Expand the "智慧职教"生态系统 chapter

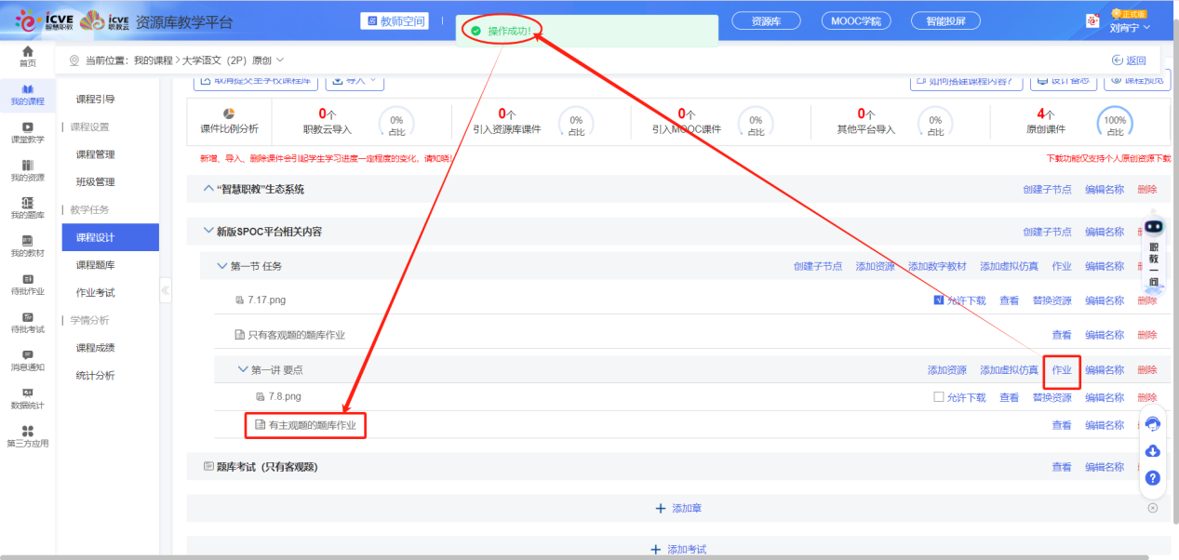[x=208, y=190]
